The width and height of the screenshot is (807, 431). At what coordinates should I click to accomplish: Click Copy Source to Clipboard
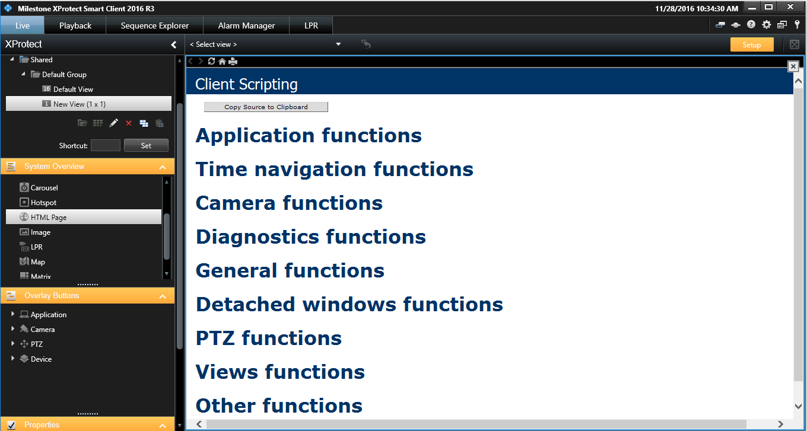266,107
